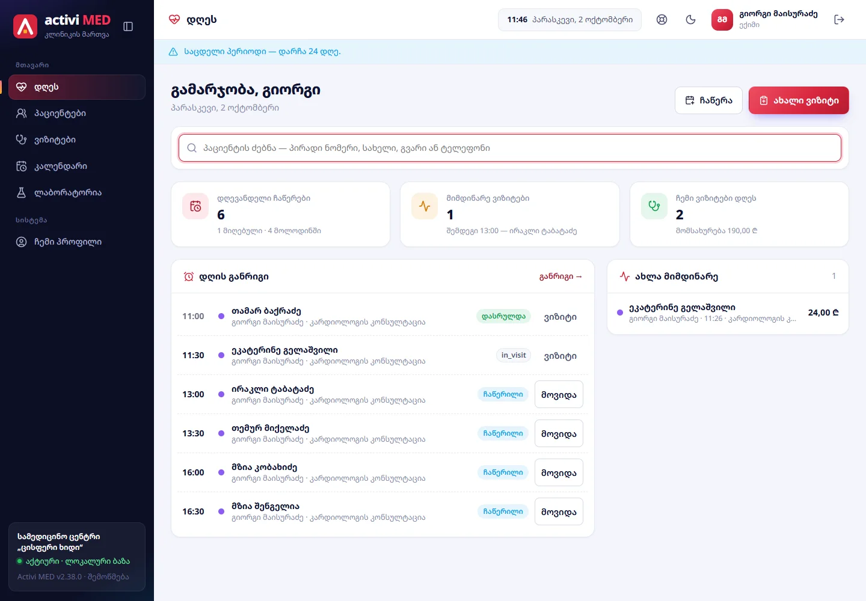Select patient name თამარ ბაქრაძე
The height and width of the screenshot is (601, 866).
[x=266, y=311]
